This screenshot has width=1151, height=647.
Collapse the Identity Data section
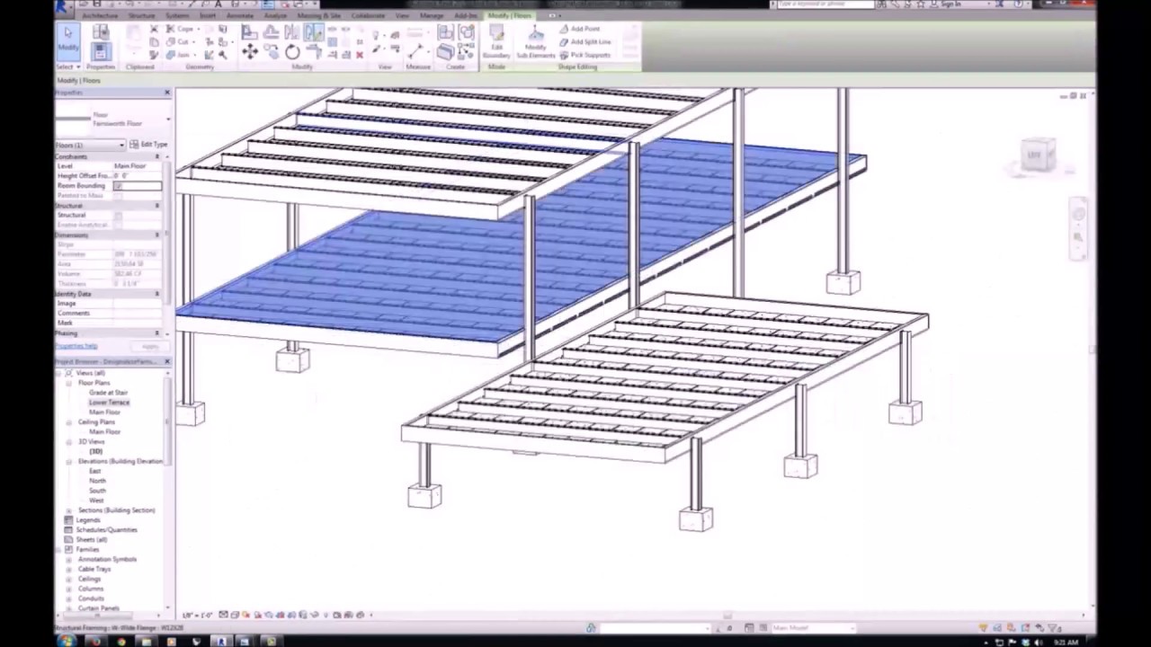(x=156, y=294)
